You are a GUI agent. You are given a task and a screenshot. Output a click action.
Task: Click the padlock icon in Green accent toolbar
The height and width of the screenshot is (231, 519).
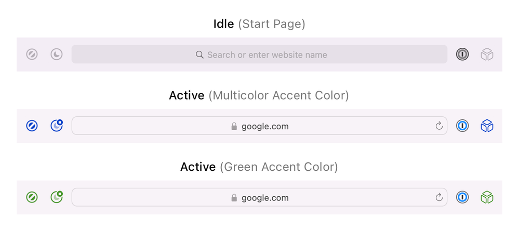(234, 198)
